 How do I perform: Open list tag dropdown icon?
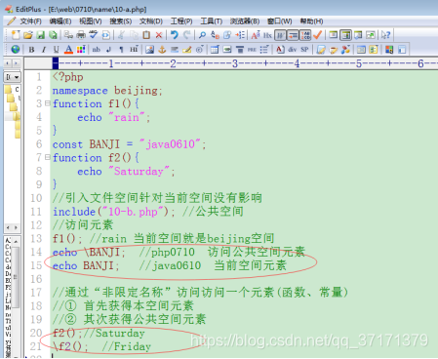(x=264, y=50)
